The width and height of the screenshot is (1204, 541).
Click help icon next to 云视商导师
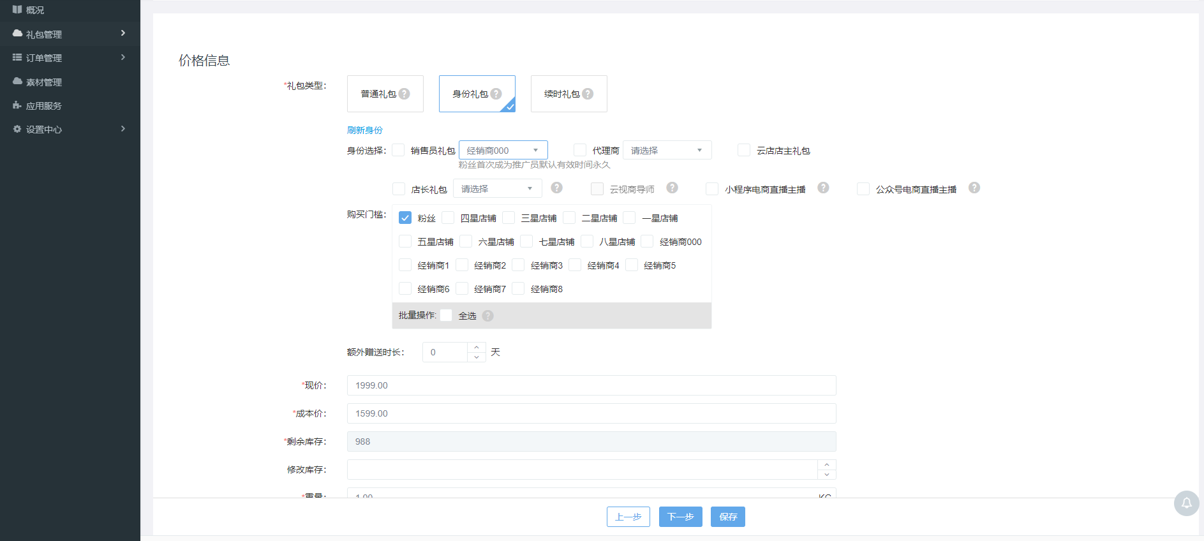(672, 188)
